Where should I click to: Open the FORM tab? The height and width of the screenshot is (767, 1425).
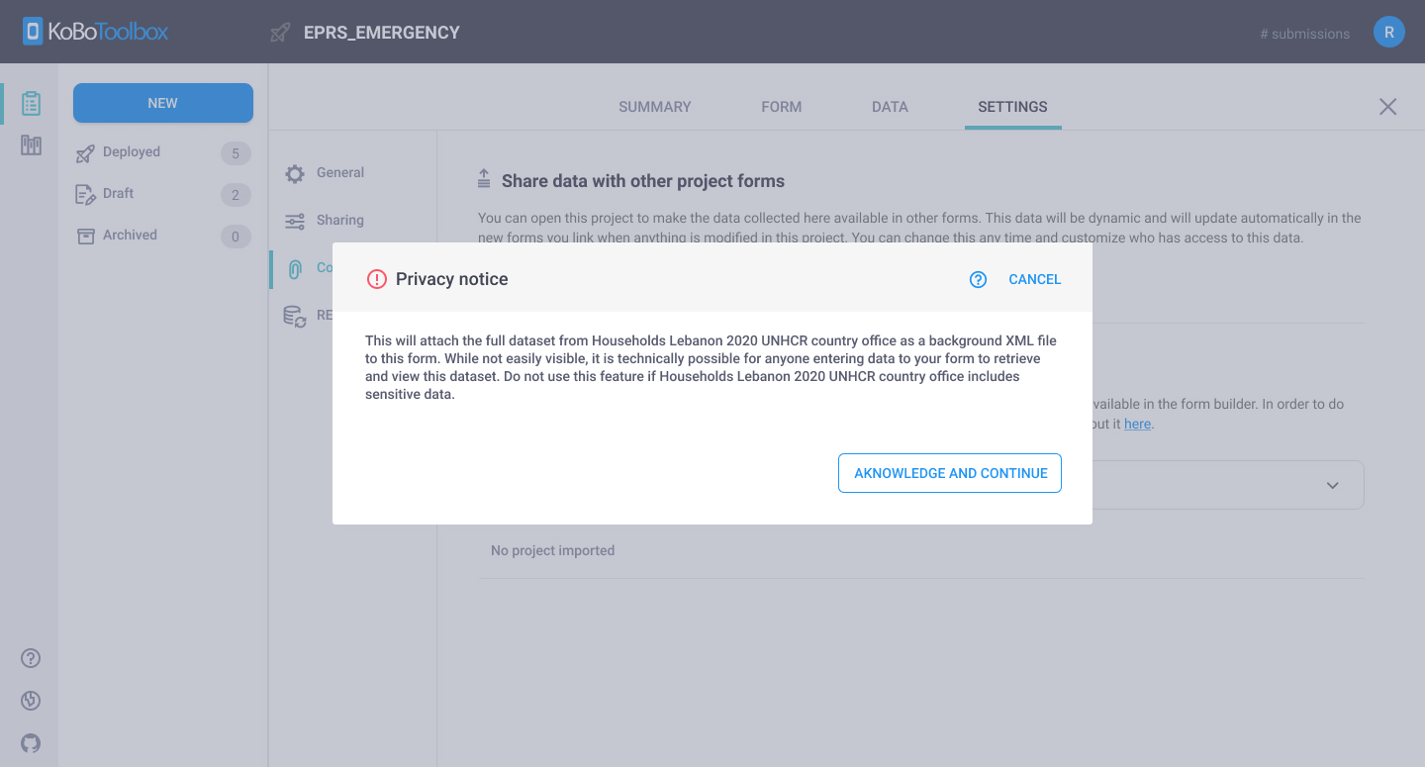coord(781,106)
